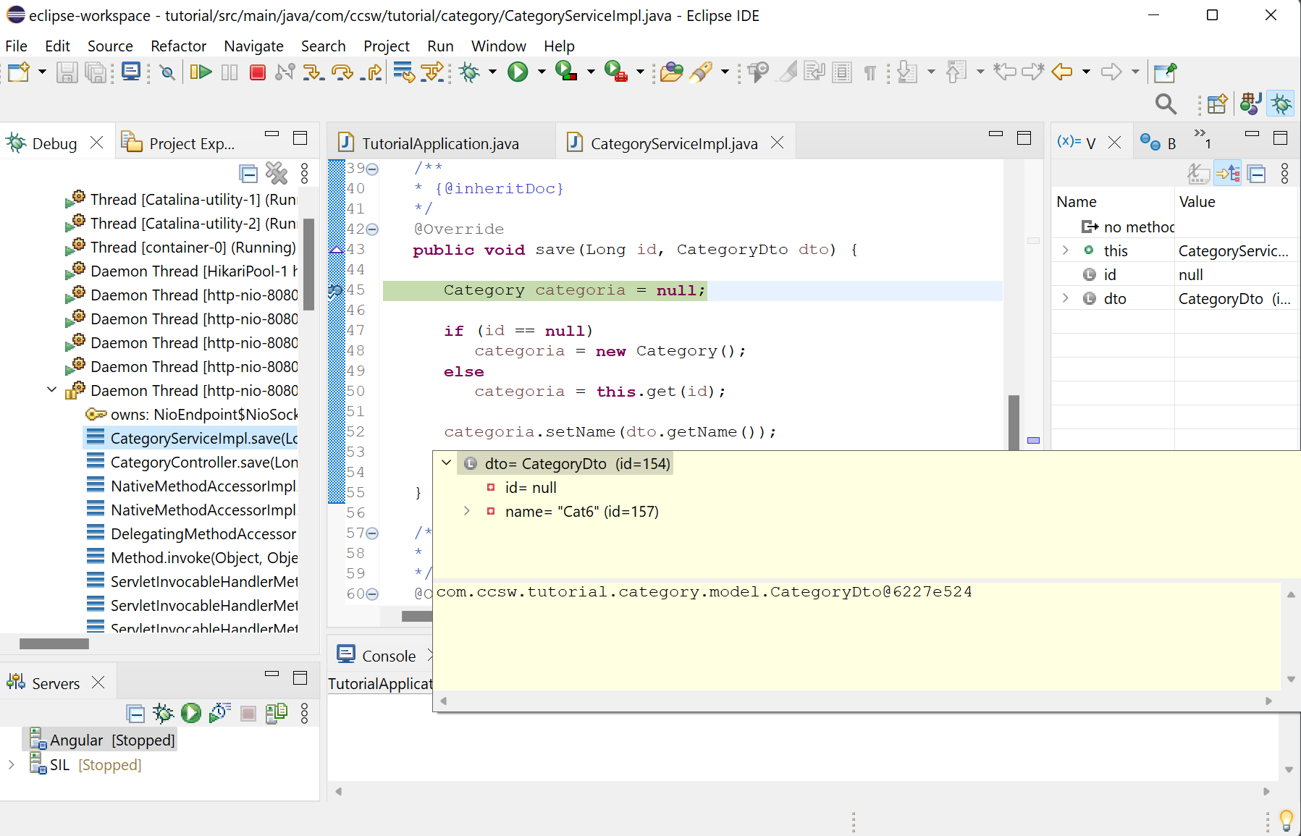Expand the name "Cat6" field

[467, 511]
